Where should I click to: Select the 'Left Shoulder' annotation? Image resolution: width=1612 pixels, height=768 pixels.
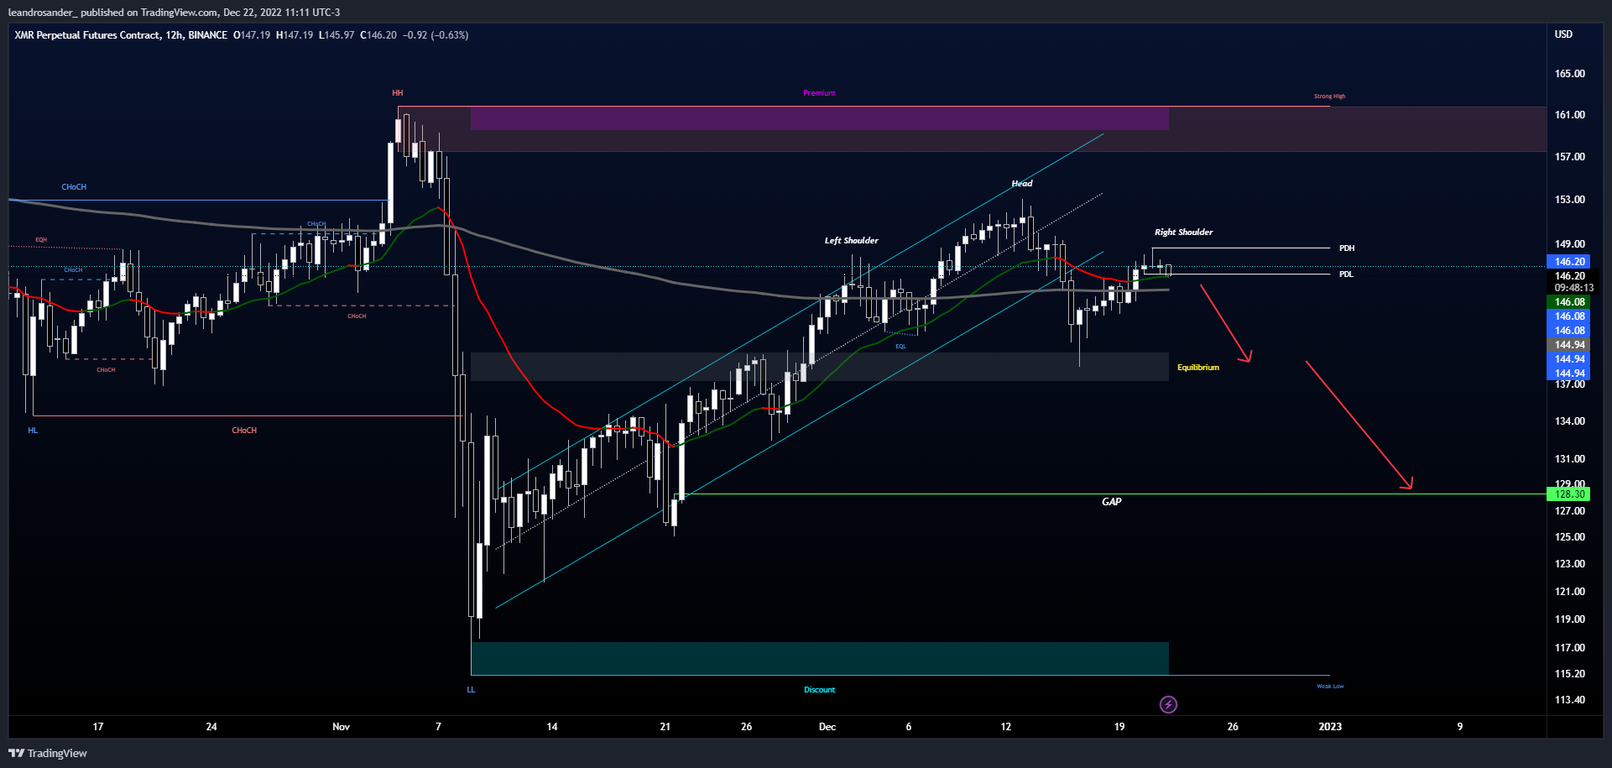coord(852,241)
